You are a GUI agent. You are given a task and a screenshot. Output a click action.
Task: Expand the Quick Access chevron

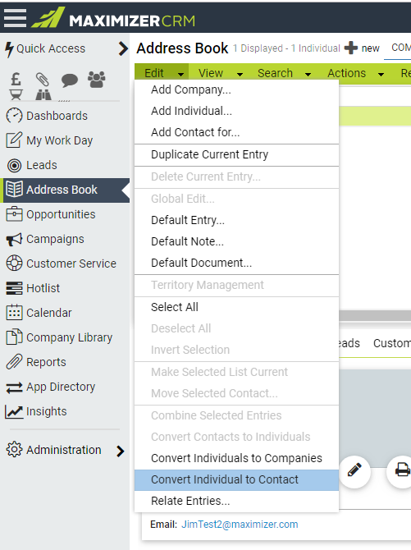pyautogui.click(x=123, y=48)
